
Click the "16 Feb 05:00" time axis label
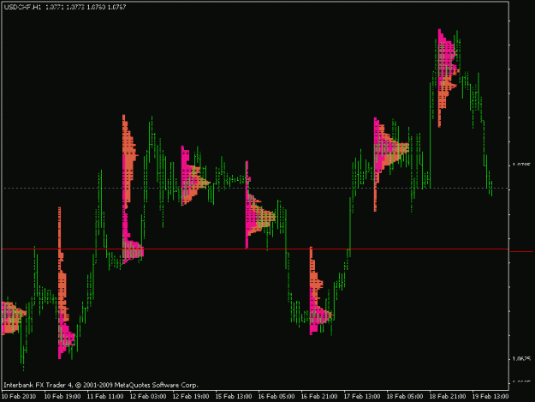tap(276, 396)
